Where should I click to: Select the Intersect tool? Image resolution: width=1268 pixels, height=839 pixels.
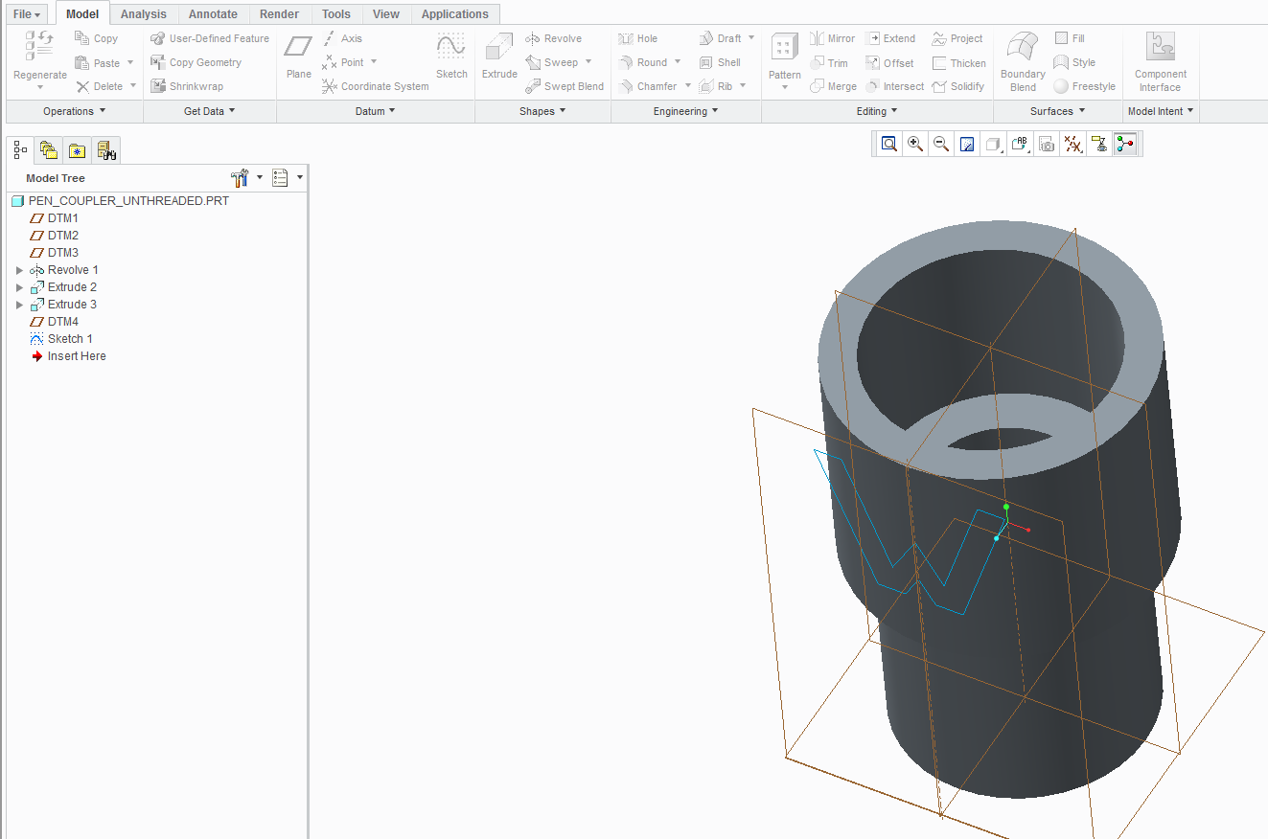point(894,86)
